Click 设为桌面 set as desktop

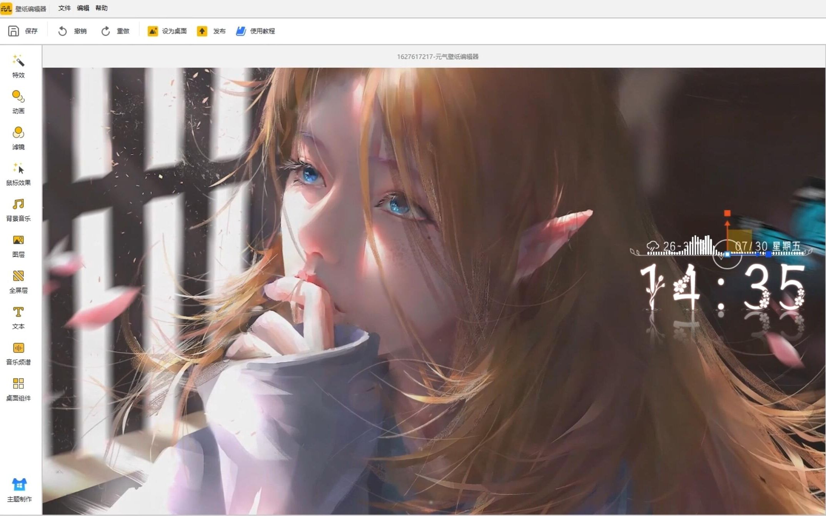pos(167,31)
